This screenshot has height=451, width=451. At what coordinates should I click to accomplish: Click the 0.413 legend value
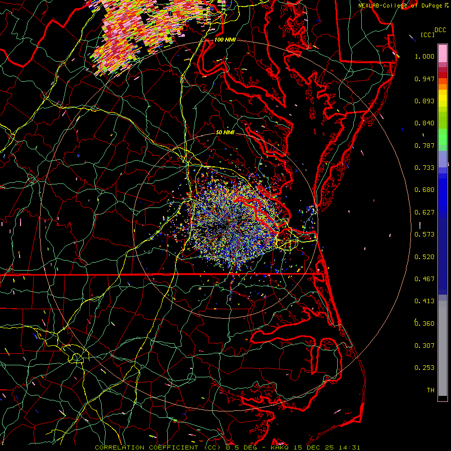pos(424,301)
